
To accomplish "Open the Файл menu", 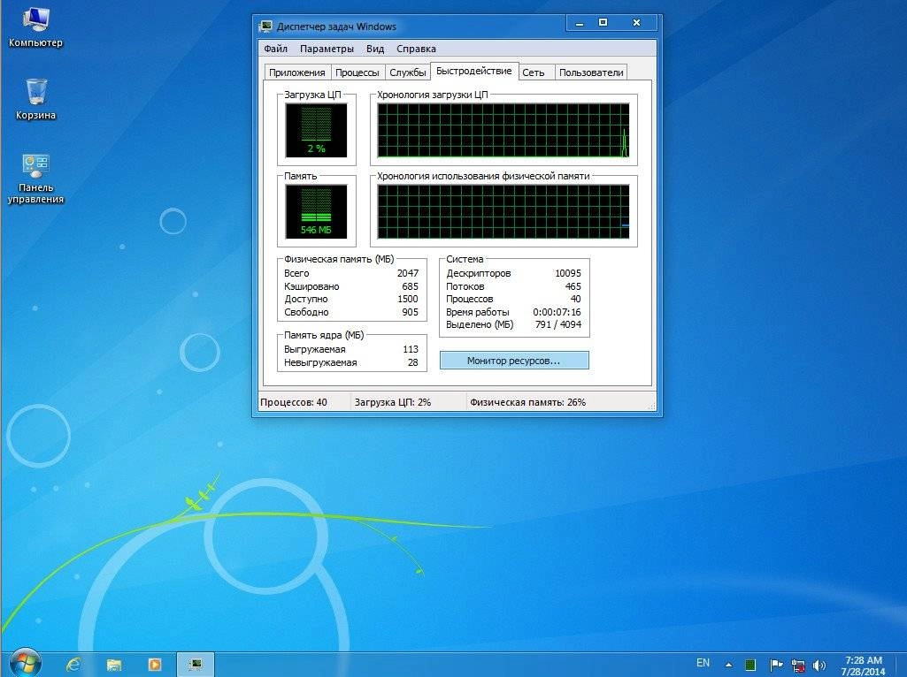I will tap(275, 49).
